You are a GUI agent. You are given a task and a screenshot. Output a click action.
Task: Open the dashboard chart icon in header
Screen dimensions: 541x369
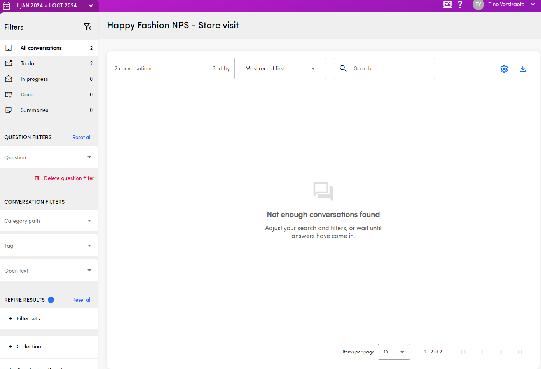448,4
